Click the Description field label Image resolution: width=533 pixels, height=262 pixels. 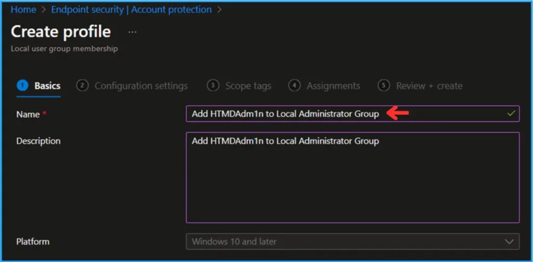39,140
